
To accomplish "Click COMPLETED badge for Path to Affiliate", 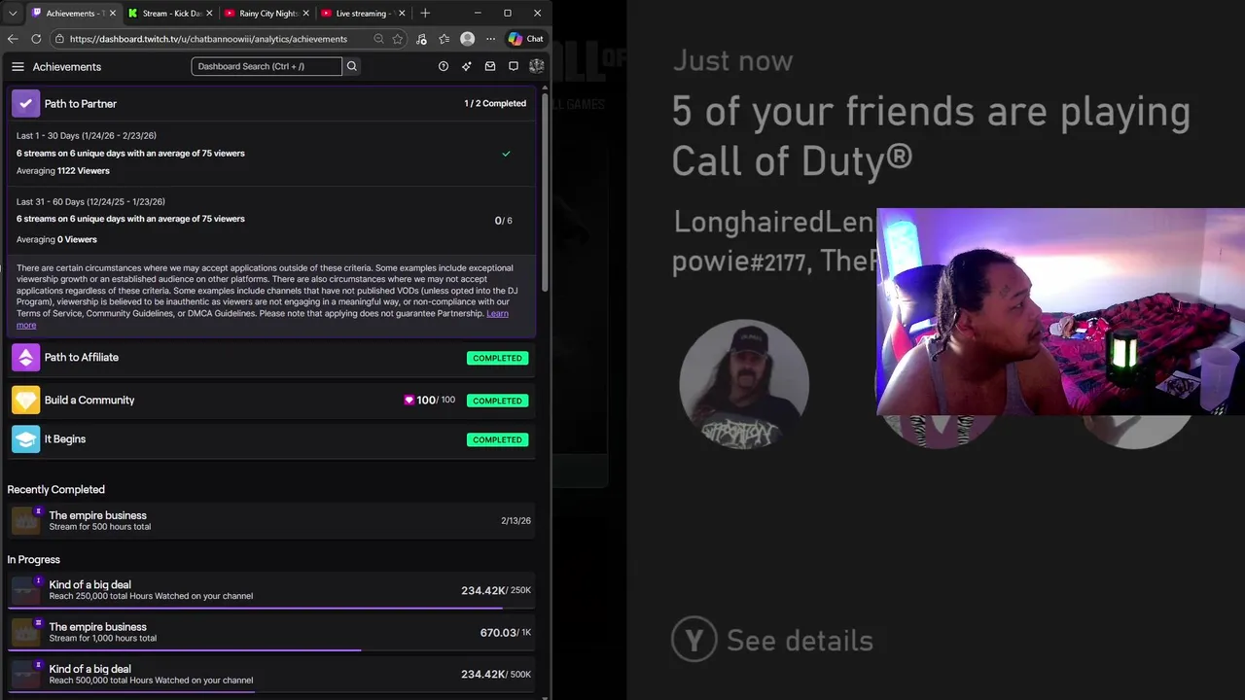I will pyautogui.click(x=497, y=358).
